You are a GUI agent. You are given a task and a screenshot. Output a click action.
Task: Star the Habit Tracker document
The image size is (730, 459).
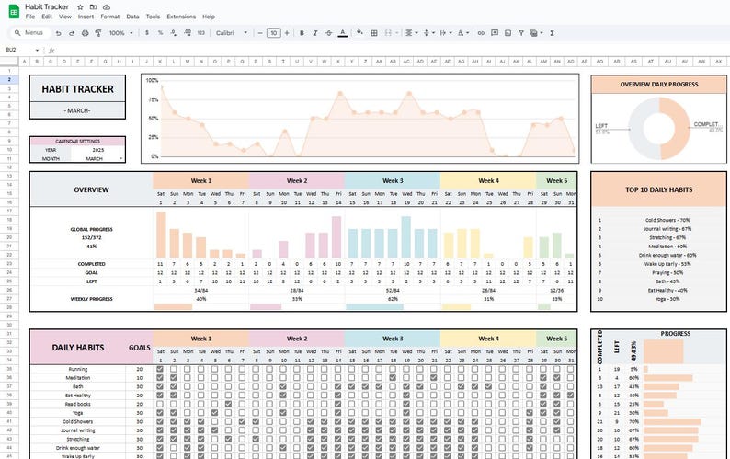point(80,7)
